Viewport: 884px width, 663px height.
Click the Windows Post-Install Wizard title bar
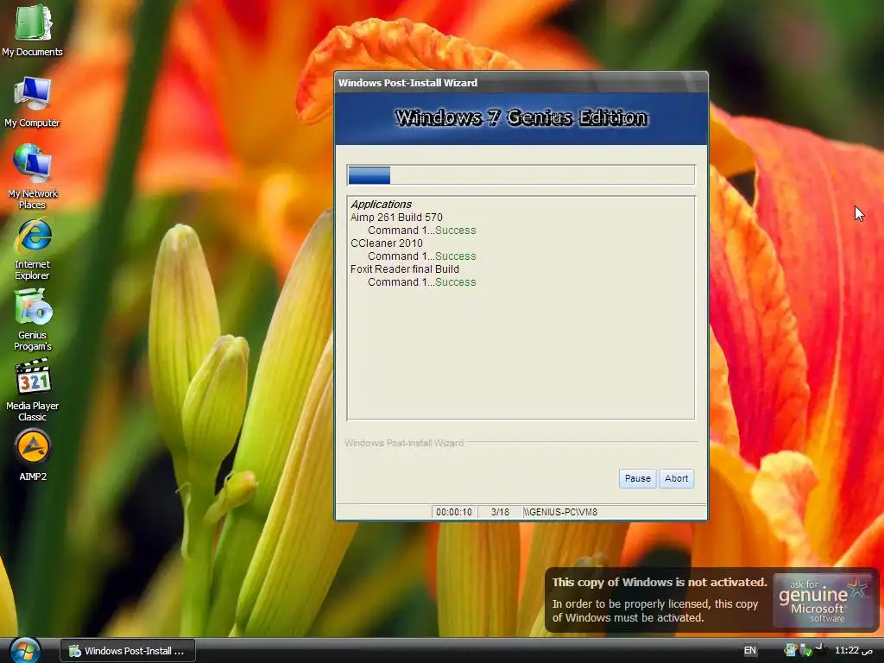521,82
